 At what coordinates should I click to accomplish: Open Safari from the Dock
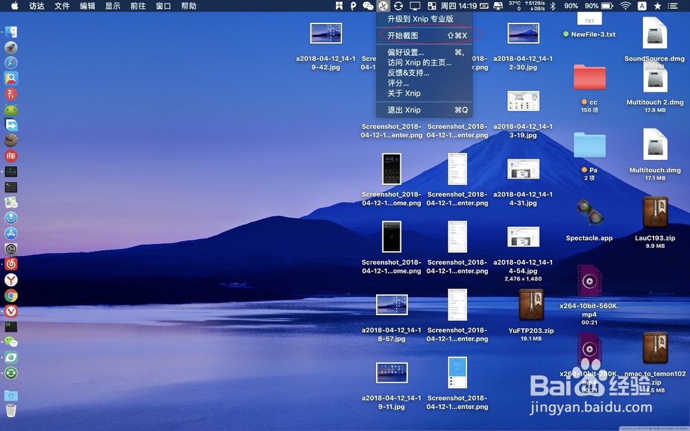(11, 62)
